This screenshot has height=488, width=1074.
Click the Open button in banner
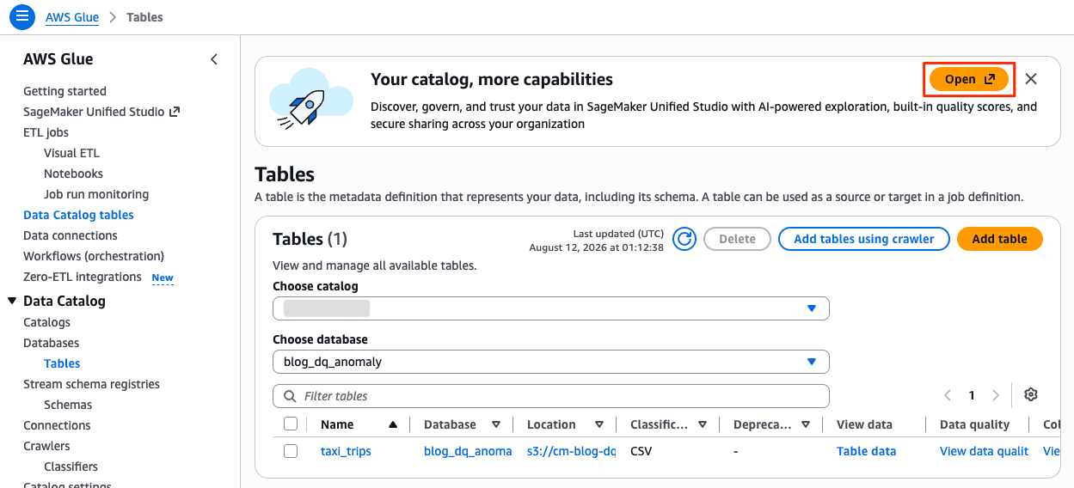coord(969,79)
